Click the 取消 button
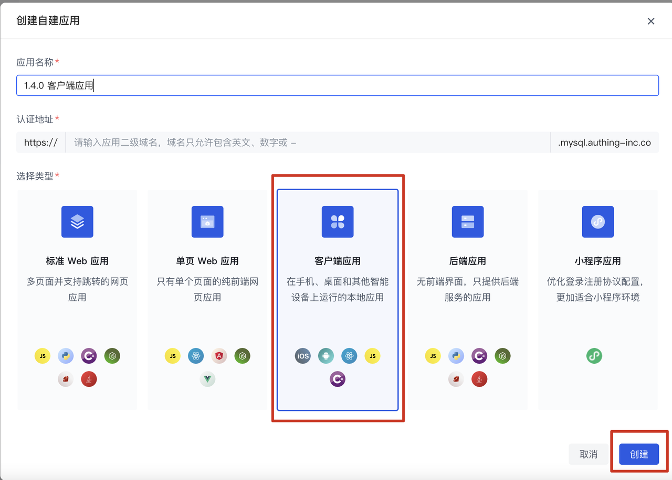The width and height of the screenshot is (672, 480). [589, 454]
